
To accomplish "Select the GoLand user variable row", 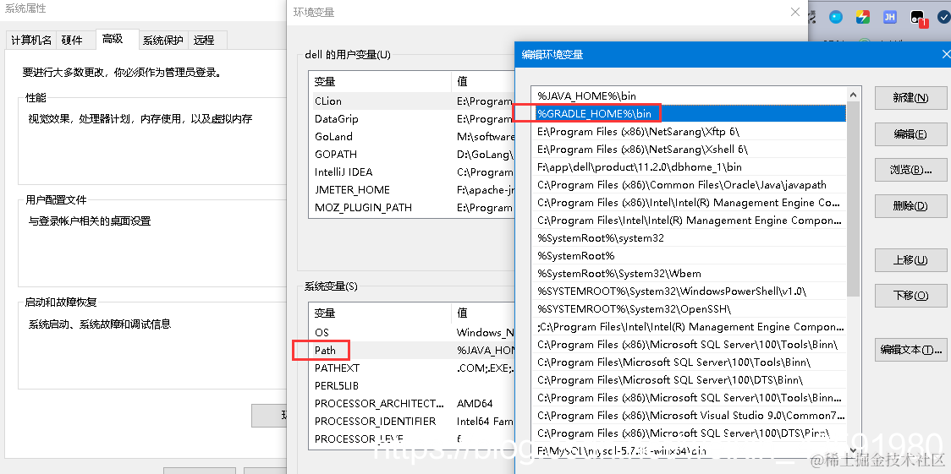I will pos(412,136).
